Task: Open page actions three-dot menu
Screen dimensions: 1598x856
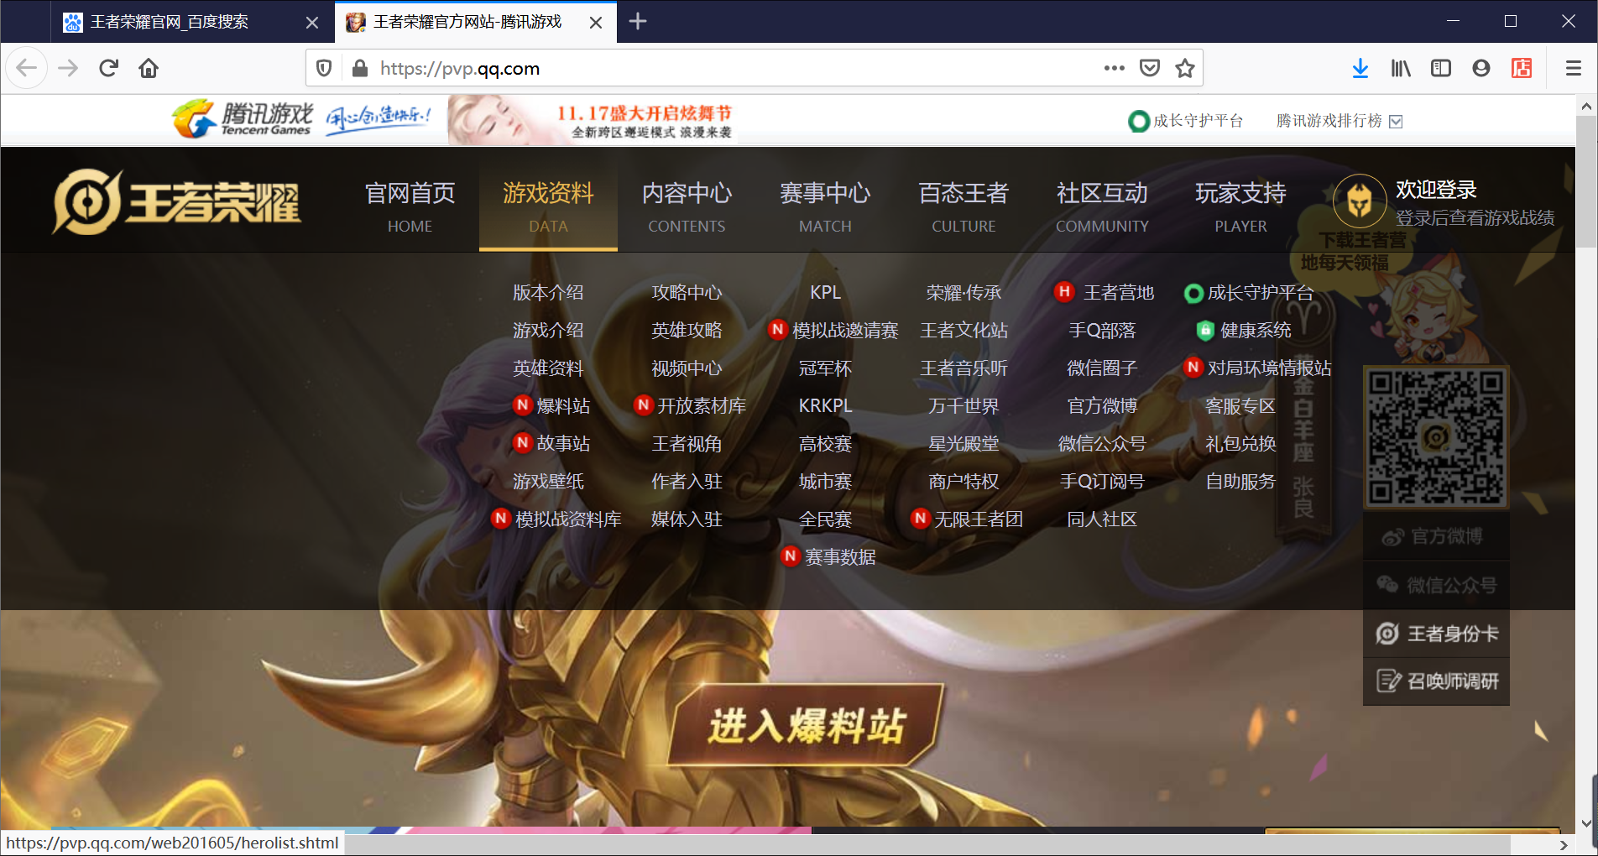Action: pos(1114,68)
